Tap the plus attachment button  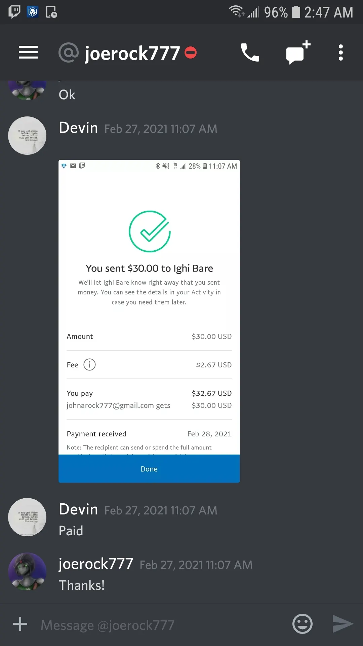coord(20,624)
